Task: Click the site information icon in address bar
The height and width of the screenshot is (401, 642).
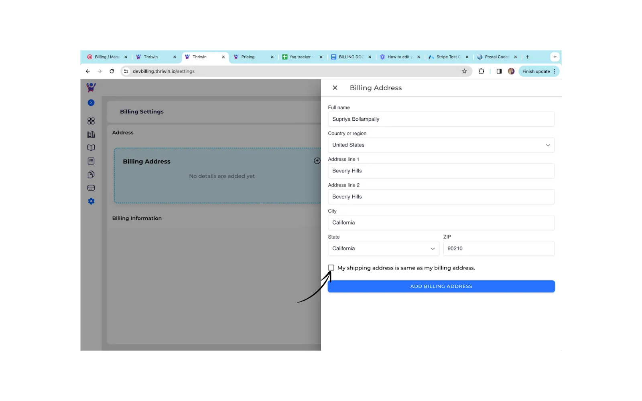Action: pyautogui.click(x=126, y=71)
